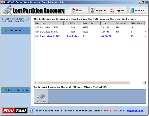Viewport: 149px width, 116px height.
Task: Click the horizontal scrollbar left arrow
Action: (36, 83)
